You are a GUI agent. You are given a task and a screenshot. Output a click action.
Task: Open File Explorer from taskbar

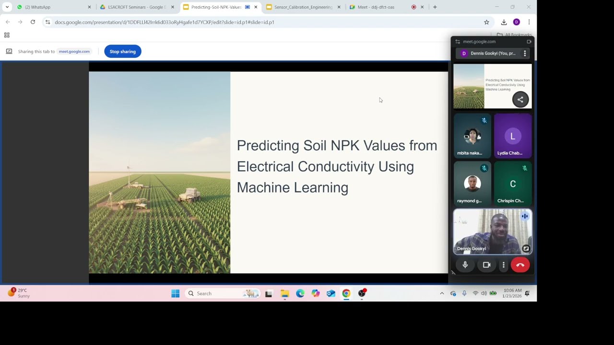click(x=285, y=293)
